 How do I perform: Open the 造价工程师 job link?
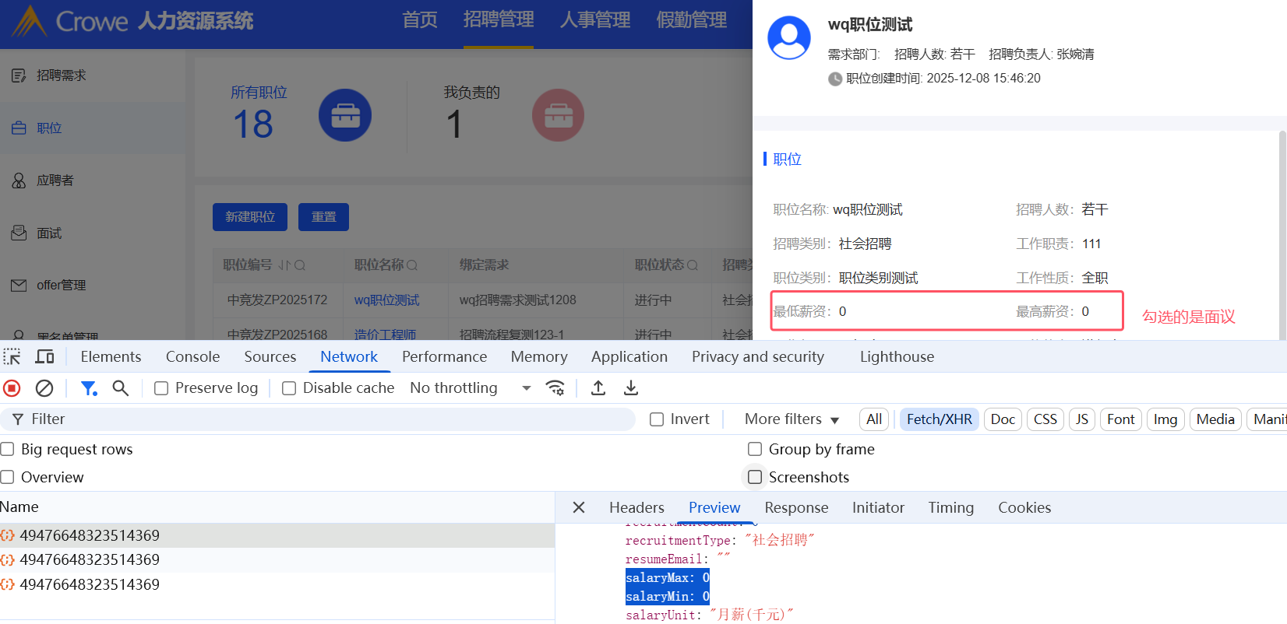pyautogui.click(x=385, y=335)
